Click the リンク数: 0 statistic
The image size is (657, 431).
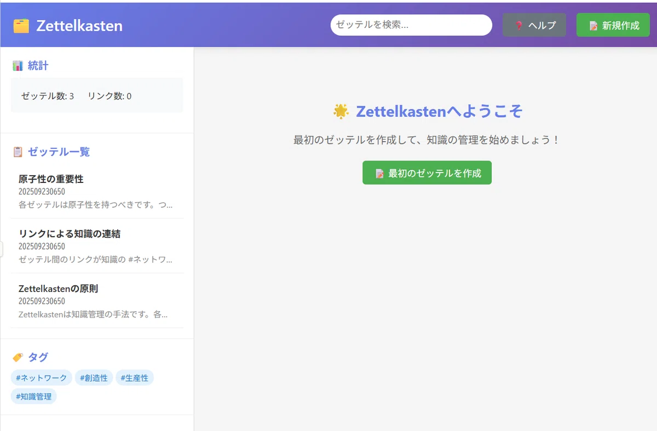[x=109, y=96]
